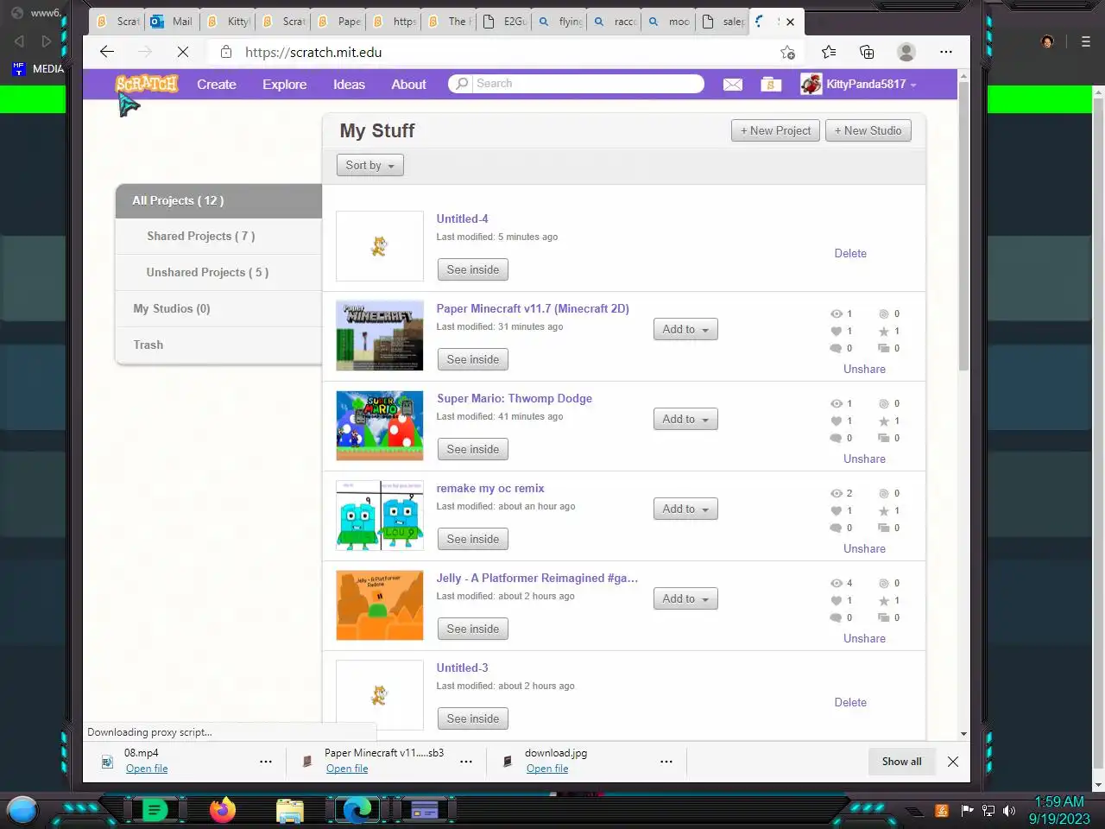Open options for download.jpg download
1105x829 pixels.
666,762
